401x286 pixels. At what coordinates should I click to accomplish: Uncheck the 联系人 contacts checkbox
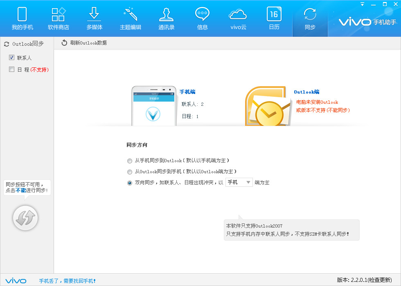click(11, 57)
